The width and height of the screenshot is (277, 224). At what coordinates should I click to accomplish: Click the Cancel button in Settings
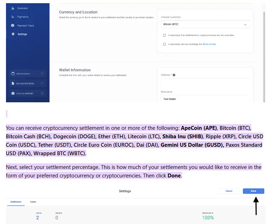point(229,191)
